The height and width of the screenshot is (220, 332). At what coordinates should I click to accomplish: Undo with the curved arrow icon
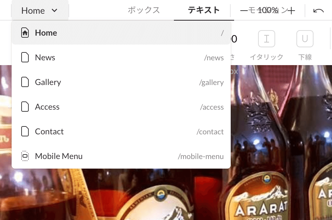coord(318,10)
